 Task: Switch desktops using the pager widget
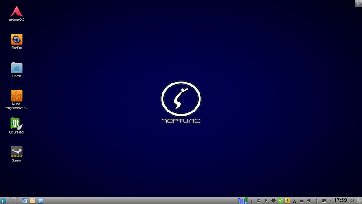point(14,200)
